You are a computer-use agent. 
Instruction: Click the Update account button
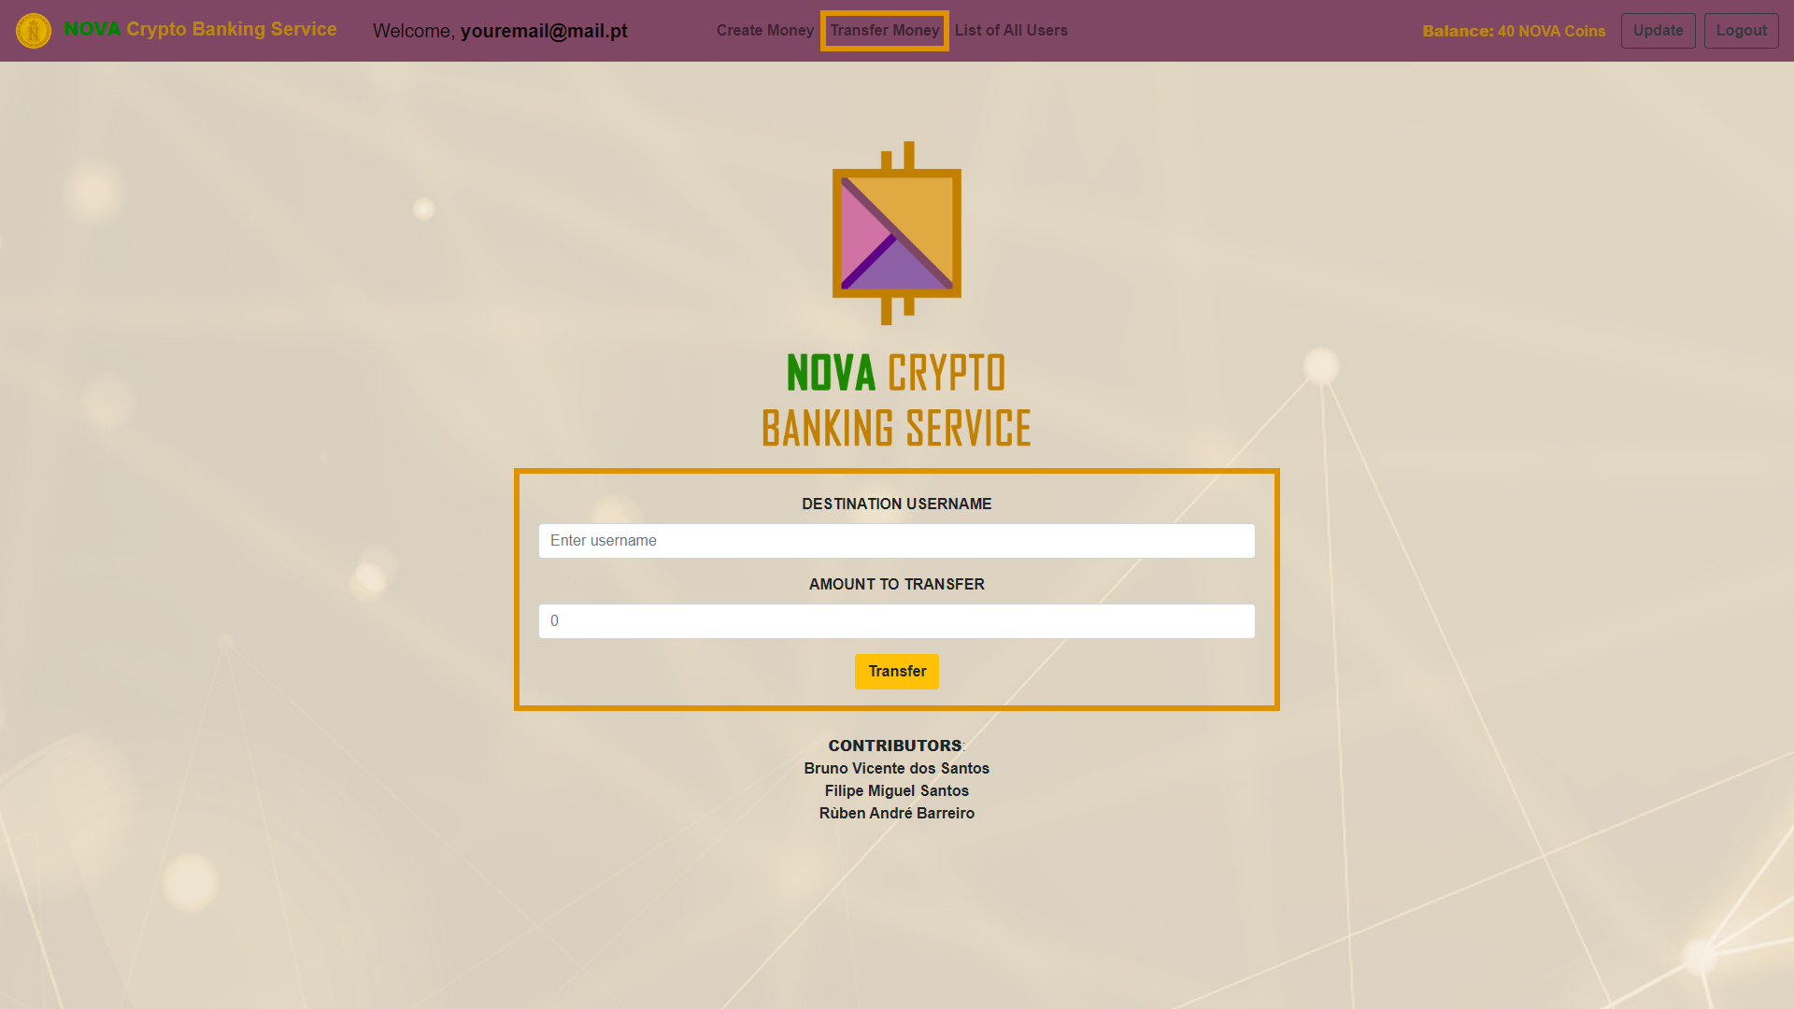(x=1658, y=30)
